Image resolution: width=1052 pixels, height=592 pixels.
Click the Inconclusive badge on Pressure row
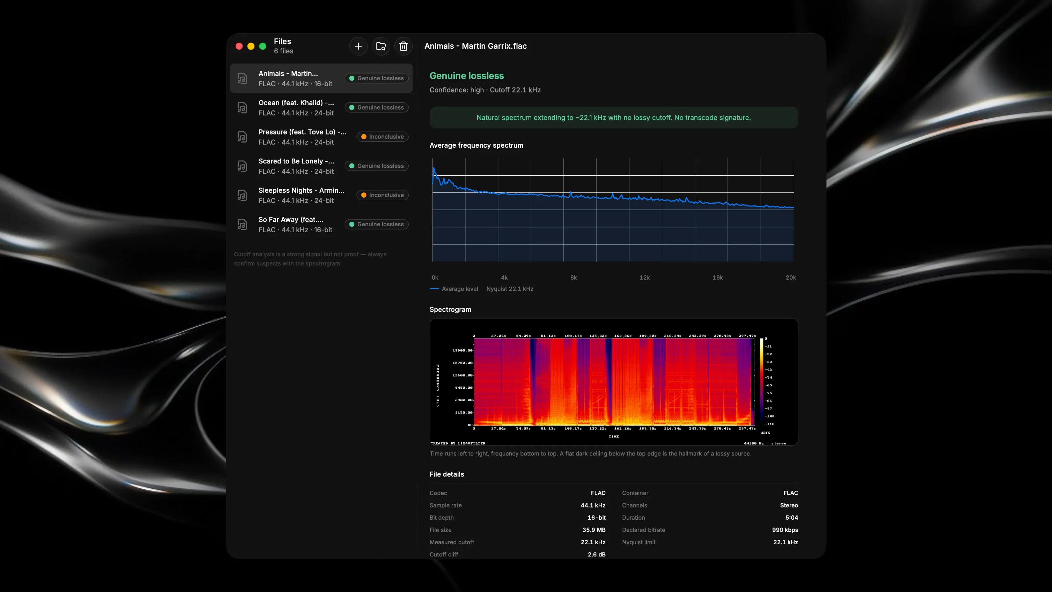pos(383,137)
